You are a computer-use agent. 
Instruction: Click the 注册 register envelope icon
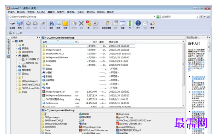click(x=145, y=25)
